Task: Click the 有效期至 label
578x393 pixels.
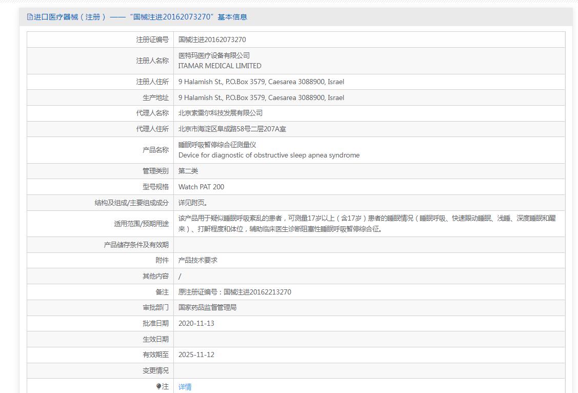Action: pyautogui.click(x=155, y=355)
